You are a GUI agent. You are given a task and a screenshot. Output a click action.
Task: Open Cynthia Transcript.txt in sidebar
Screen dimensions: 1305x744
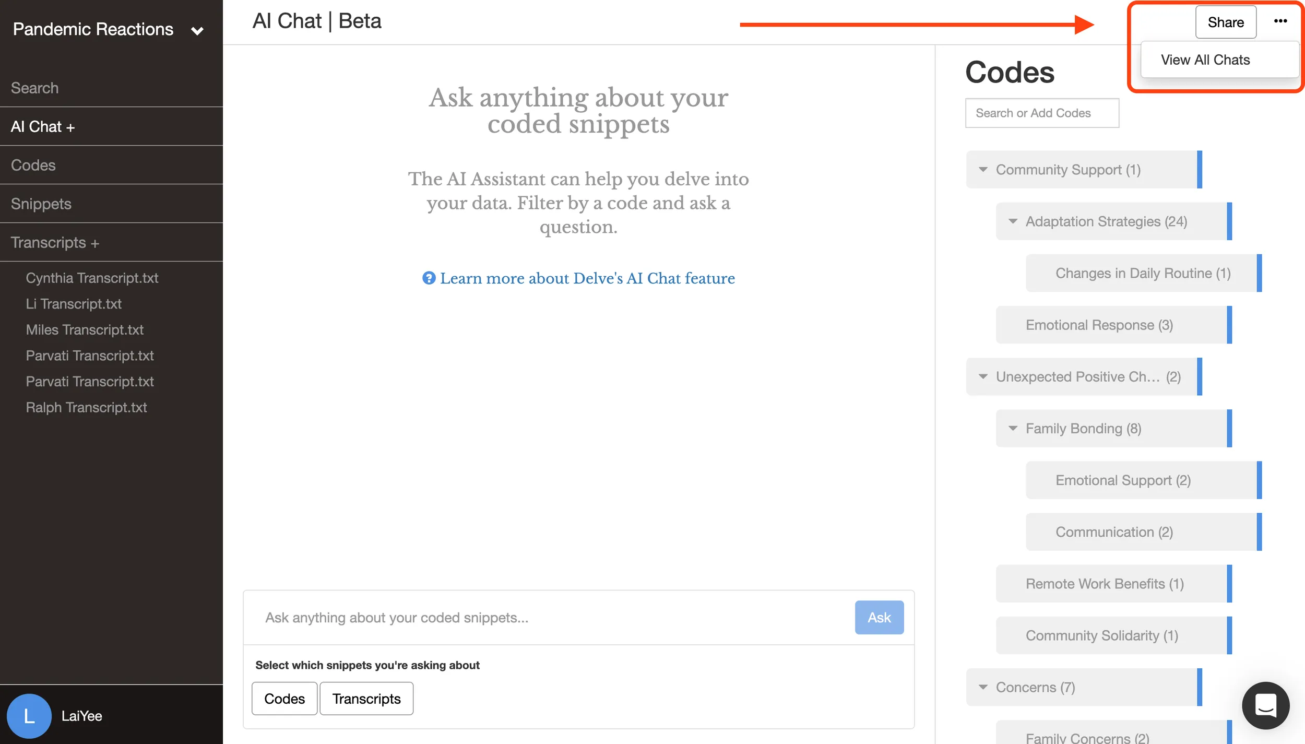92,278
